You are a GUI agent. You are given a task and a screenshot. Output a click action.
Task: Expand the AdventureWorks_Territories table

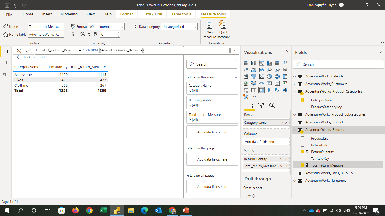[295, 181]
